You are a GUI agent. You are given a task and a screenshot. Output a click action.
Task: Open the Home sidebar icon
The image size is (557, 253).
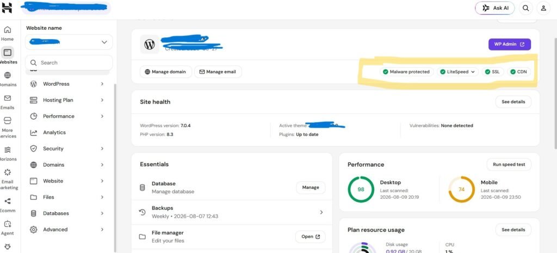pos(7,30)
